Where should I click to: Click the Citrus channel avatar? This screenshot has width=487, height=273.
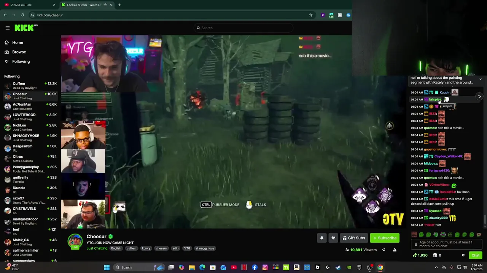coord(8,158)
